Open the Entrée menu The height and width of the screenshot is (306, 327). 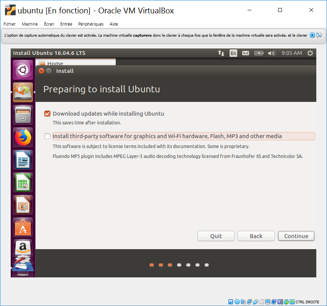(x=66, y=24)
